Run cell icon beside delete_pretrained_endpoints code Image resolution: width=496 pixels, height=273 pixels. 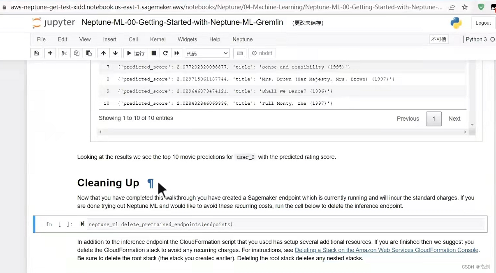click(x=82, y=224)
